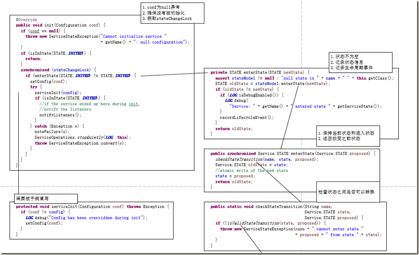The image size is (419, 255).
Task: Click note '3. 记录生命周期事件'
Action: coord(351,68)
